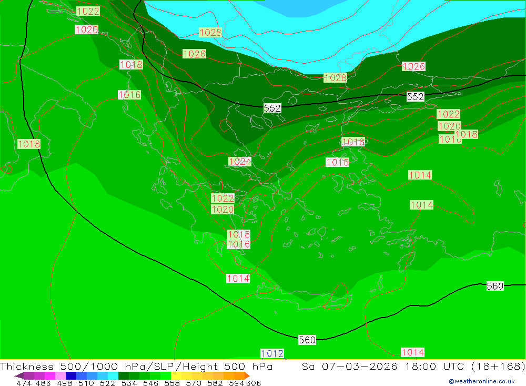The image size is (526, 386).
Task: Click the 510 legend value
Action: tap(86, 383)
